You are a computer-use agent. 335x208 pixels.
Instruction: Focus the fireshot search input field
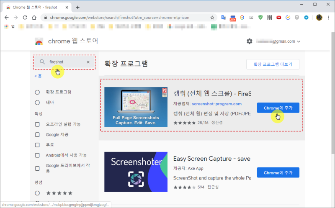[64, 62]
